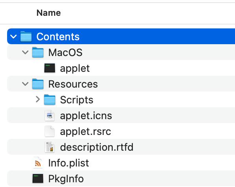Select the applet.icns file name
Screen dimensions: 235x187
[x=86, y=116]
